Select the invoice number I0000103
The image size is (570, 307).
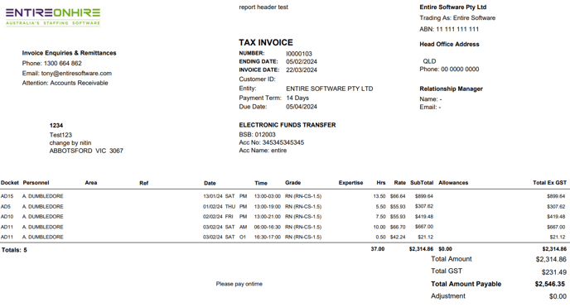tap(299, 54)
